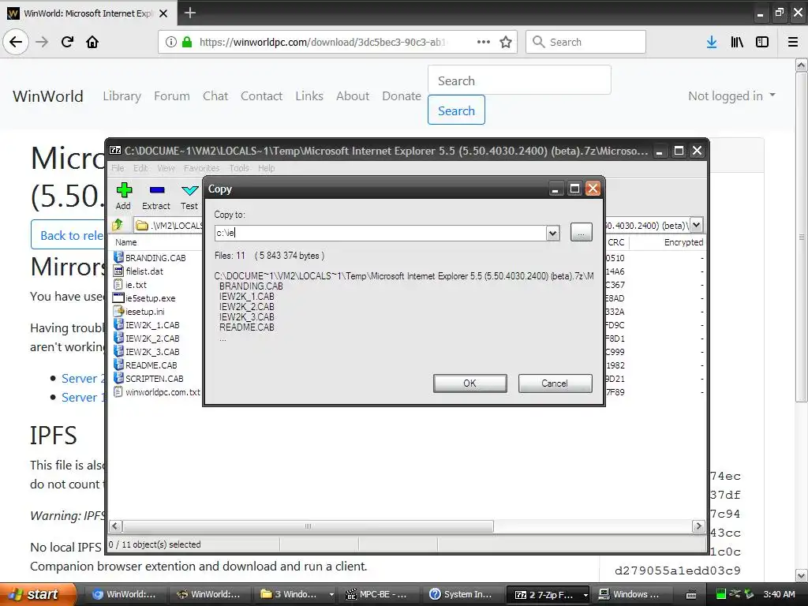The width and height of the screenshot is (808, 606).
Task: Click the Copy to path field
Action: point(380,233)
